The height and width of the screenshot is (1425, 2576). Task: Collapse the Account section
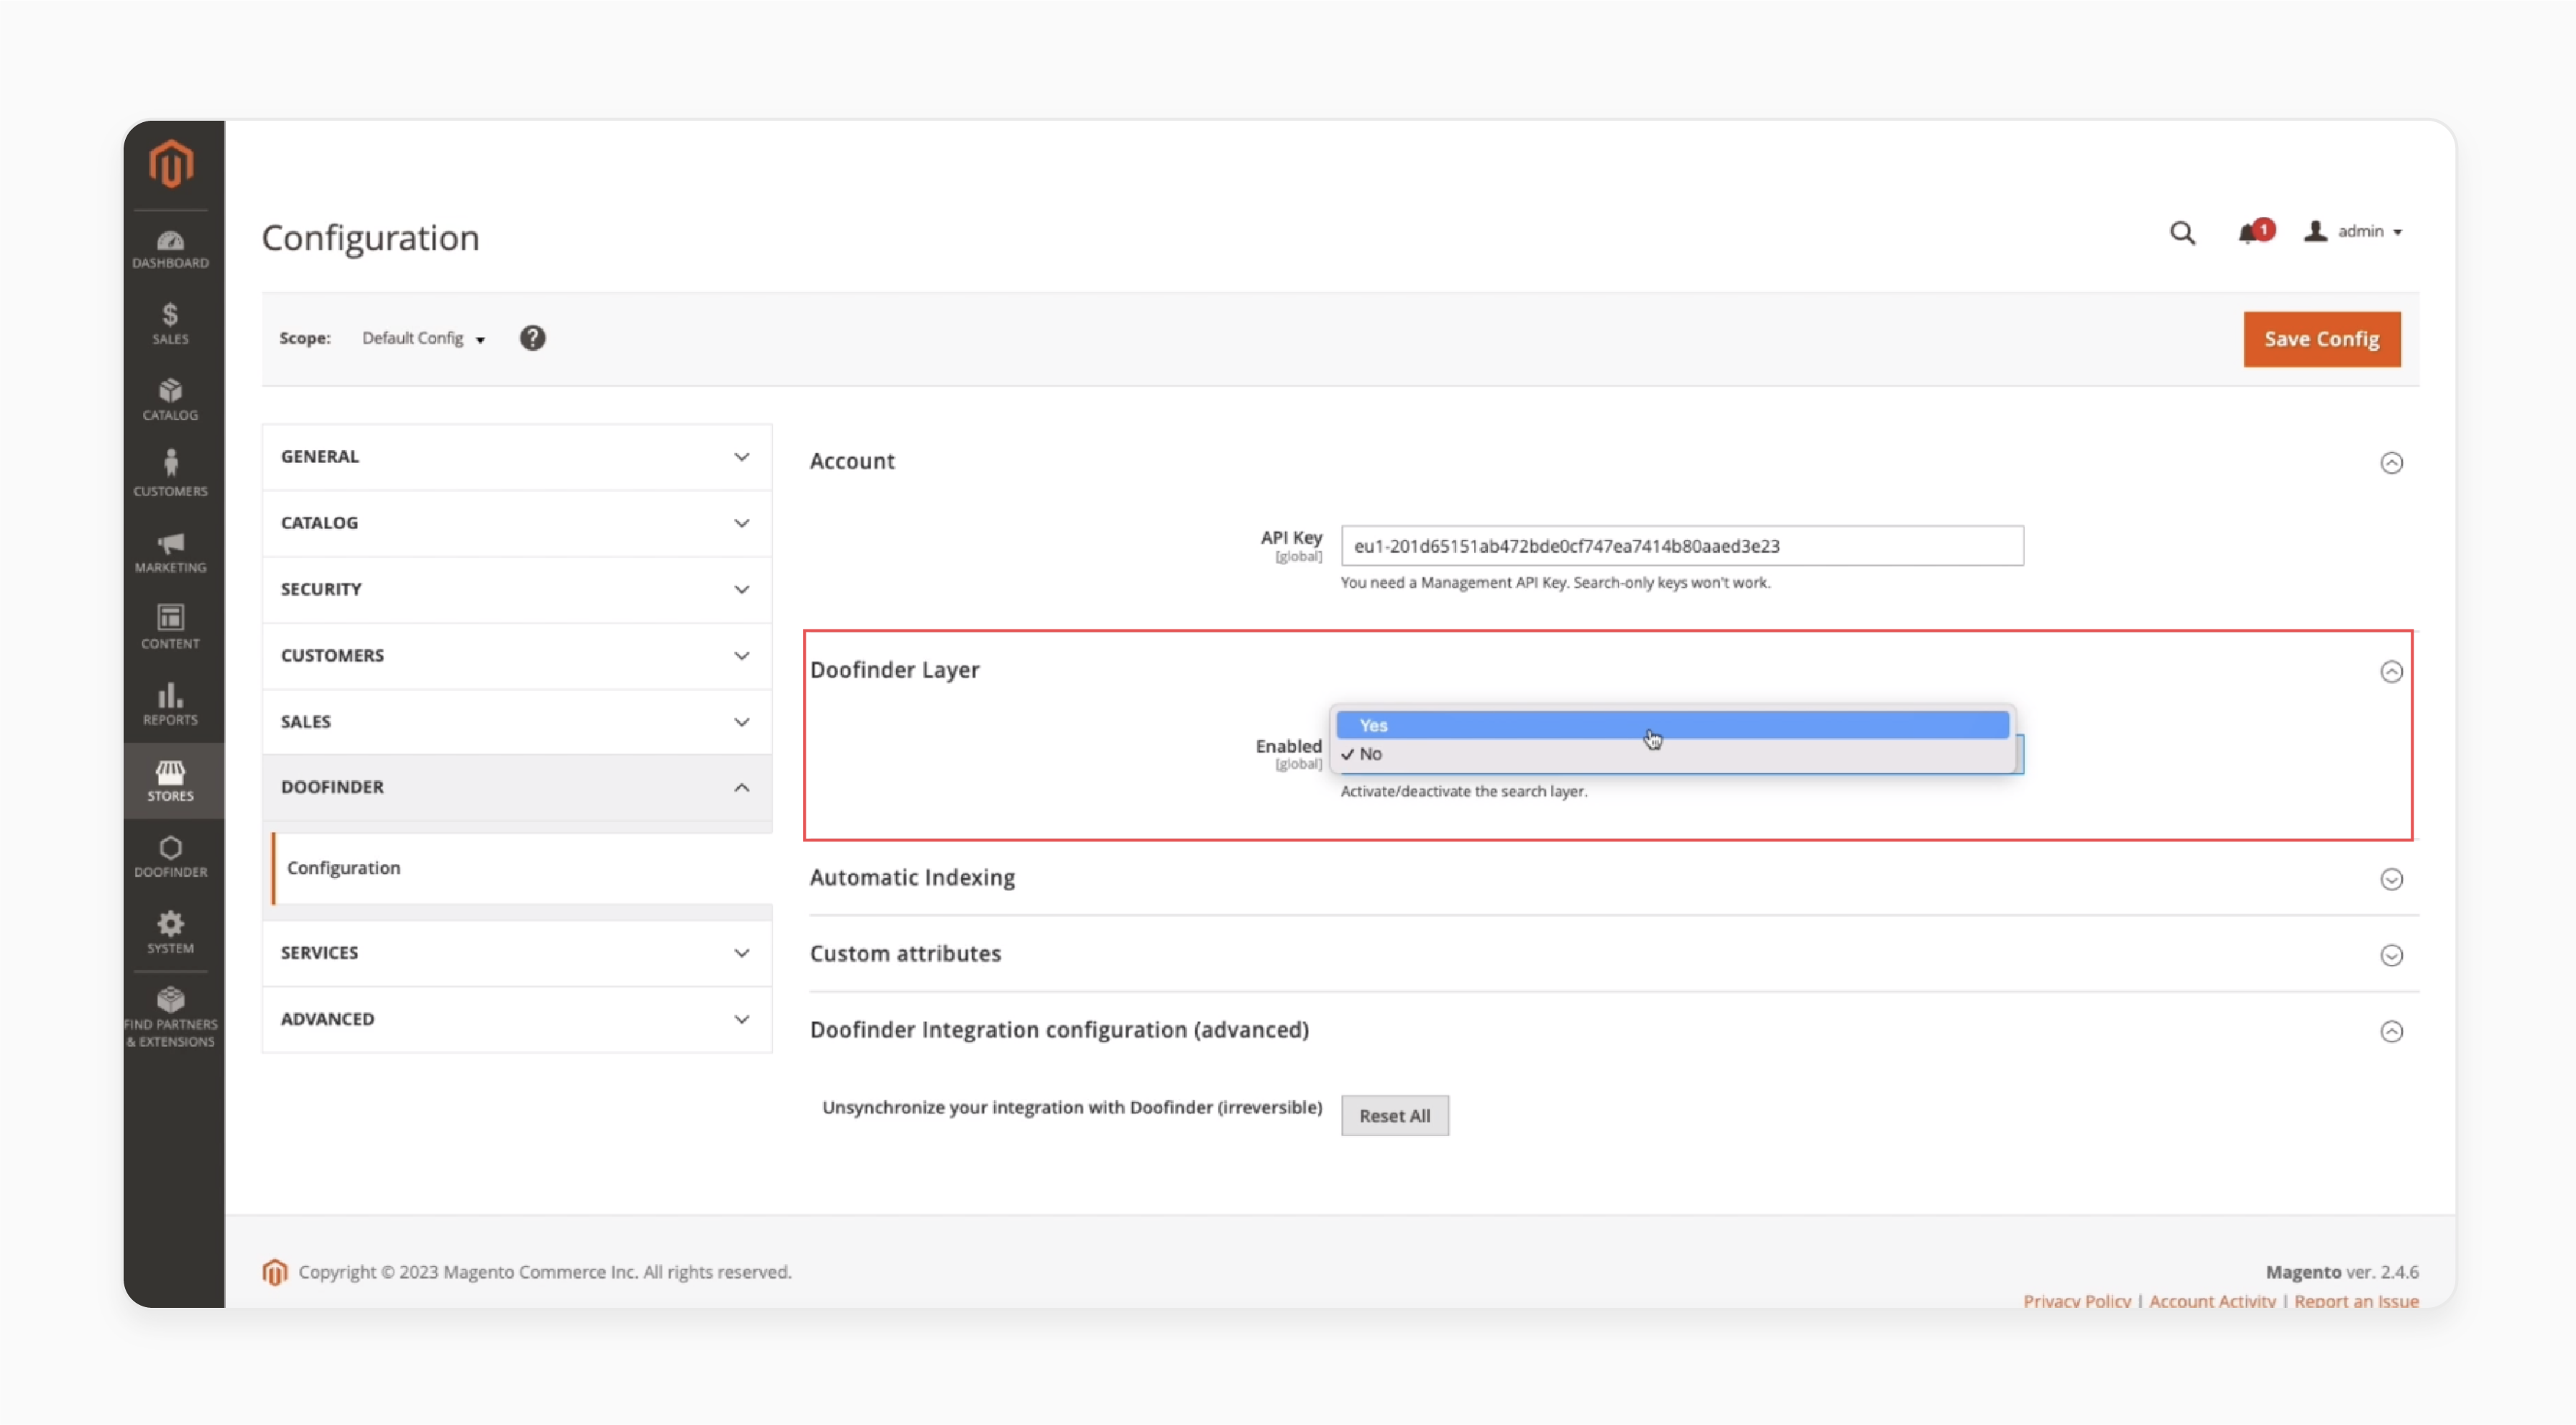(2391, 463)
